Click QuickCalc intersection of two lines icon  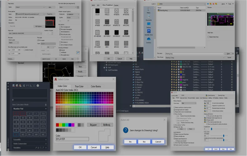click(34, 86)
